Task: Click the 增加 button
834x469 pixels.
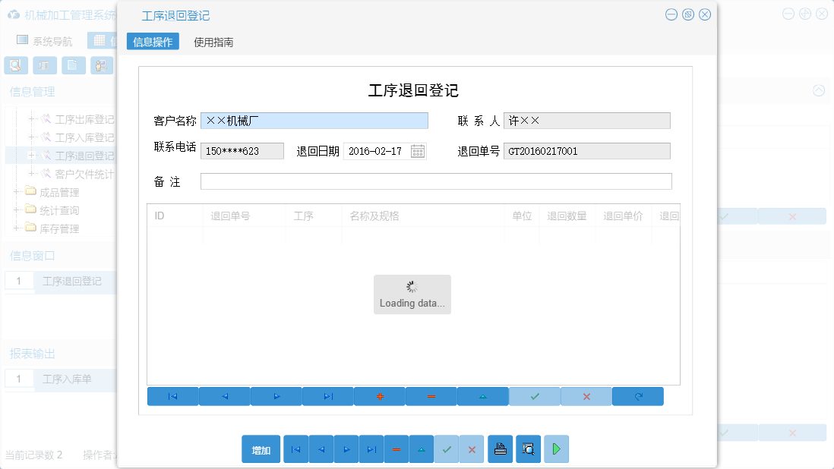Action: pyautogui.click(x=261, y=449)
